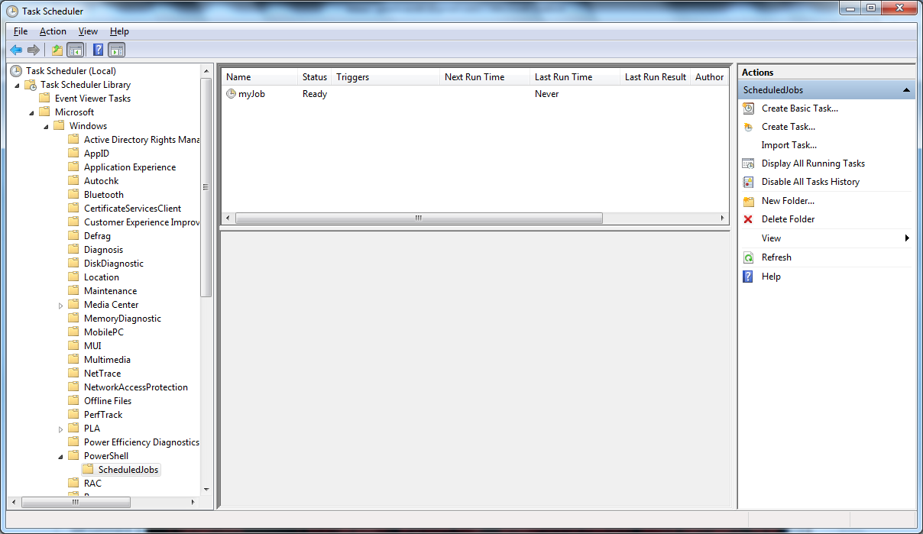
Task: Toggle the Show/Hide Action Pane icon
Action: tap(116, 50)
